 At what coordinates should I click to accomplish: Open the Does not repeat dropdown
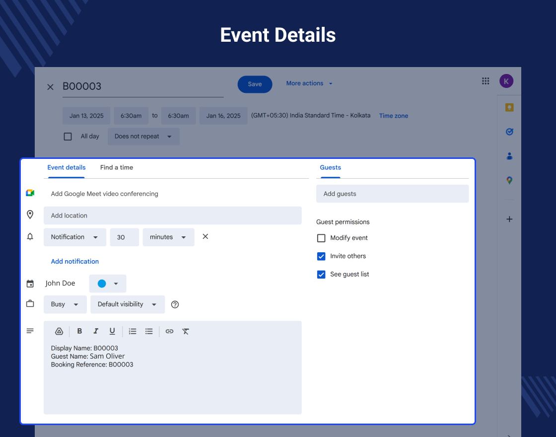click(143, 137)
